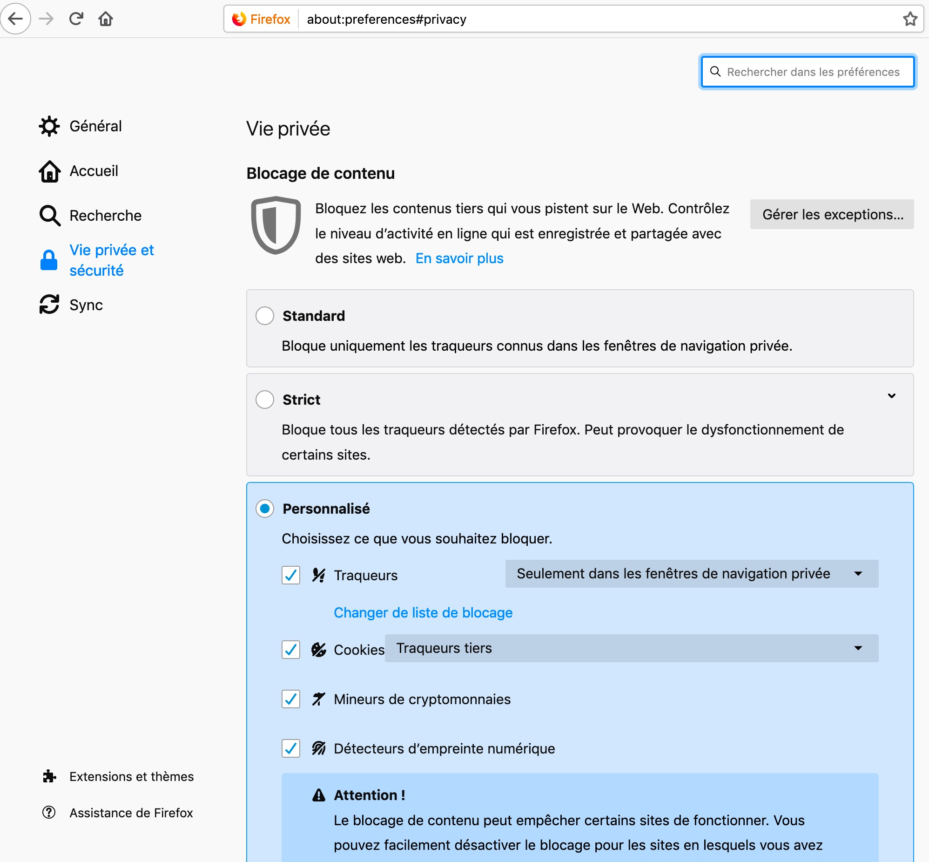Image resolution: width=929 pixels, height=862 pixels.
Task: Open the Recherche preferences category
Action: [x=105, y=216]
